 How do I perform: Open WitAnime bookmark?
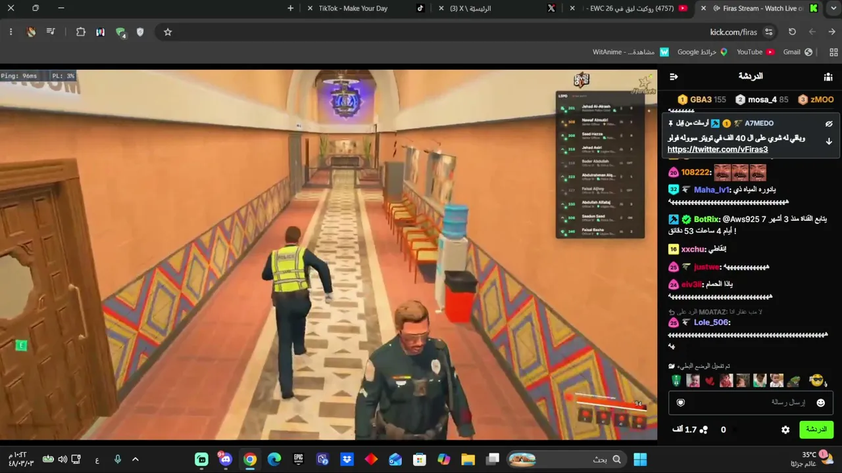631,52
